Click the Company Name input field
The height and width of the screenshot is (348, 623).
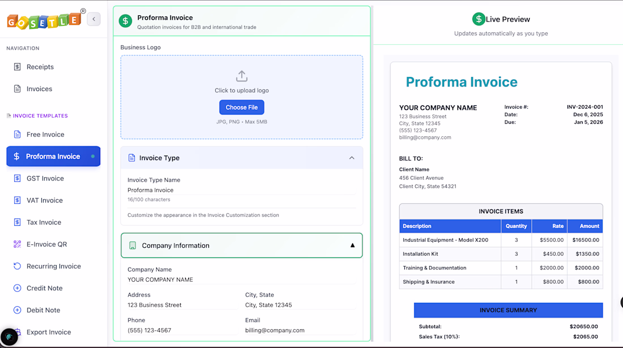click(x=241, y=280)
